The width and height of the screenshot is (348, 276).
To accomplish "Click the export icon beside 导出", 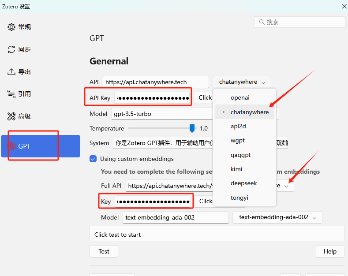I will [x=11, y=72].
